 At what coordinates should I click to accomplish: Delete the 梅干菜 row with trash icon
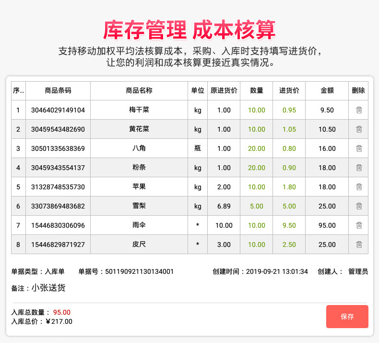pos(358,110)
